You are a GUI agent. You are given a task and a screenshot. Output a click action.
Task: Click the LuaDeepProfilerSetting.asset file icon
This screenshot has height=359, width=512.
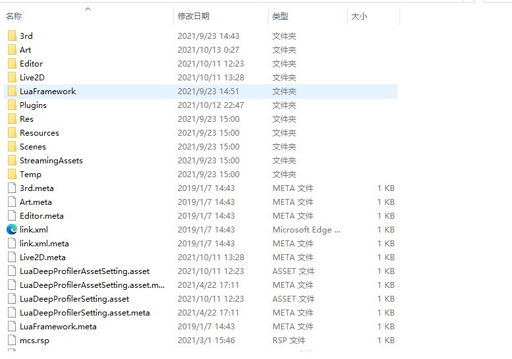coord(12,298)
